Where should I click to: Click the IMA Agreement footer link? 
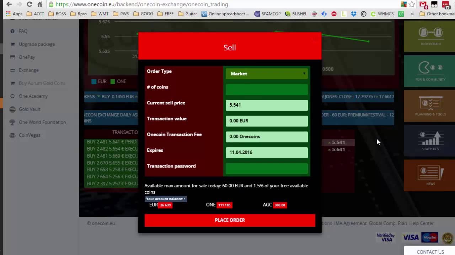pyautogui.click(x=350, y=223)
